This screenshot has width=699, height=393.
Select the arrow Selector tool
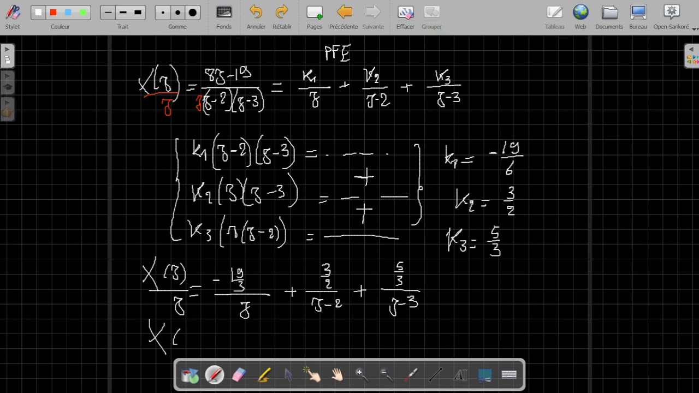tap(288, 375)
